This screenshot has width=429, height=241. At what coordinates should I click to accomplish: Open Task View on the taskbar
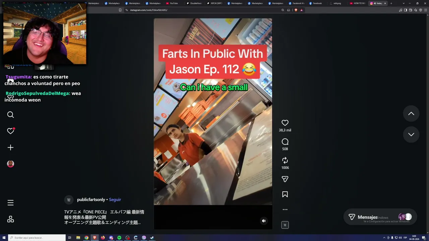[x=70, y=238]
